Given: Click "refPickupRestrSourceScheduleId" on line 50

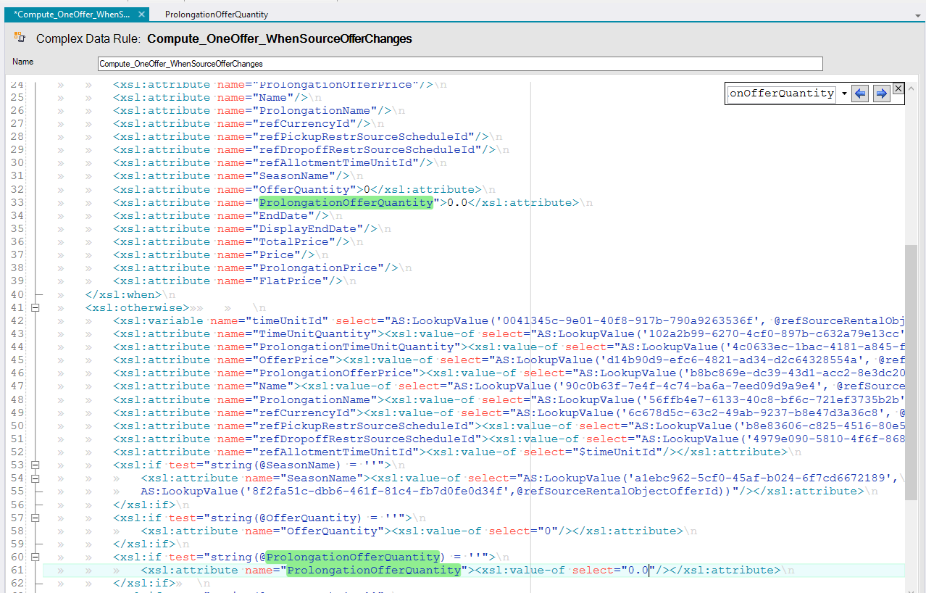Looking at the screenshot, I should 364,426.
